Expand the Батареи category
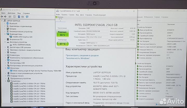Viewport: 187px width, 108px height. pos(5,29)
